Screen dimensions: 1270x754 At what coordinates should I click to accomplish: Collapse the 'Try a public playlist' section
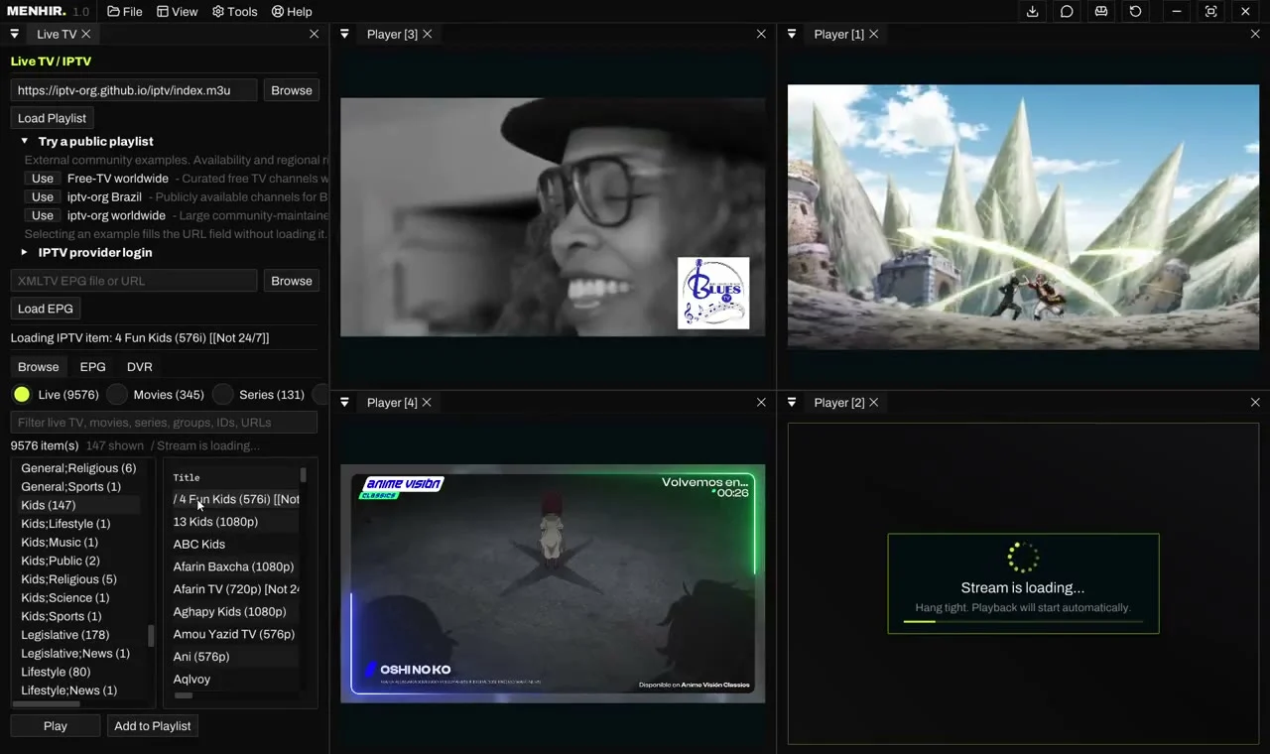coord(25,141)
